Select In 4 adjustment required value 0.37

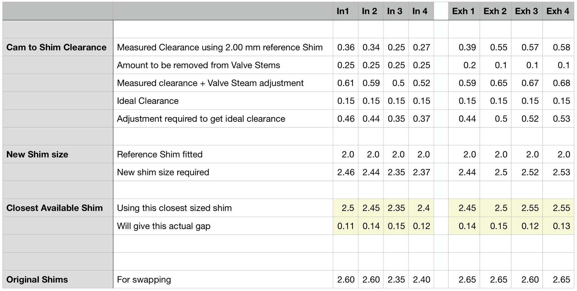click(x=421, y=119)
